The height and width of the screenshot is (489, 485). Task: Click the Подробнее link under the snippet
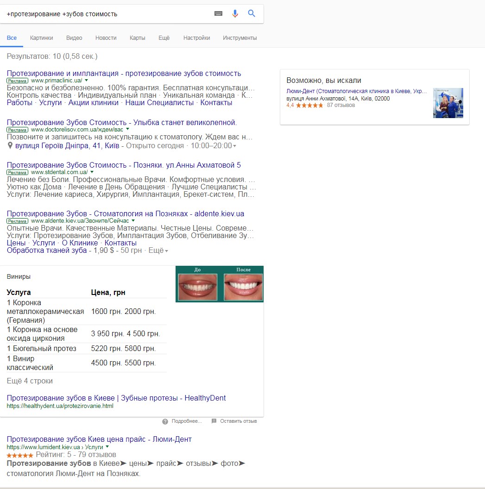[x=187, y=421]
